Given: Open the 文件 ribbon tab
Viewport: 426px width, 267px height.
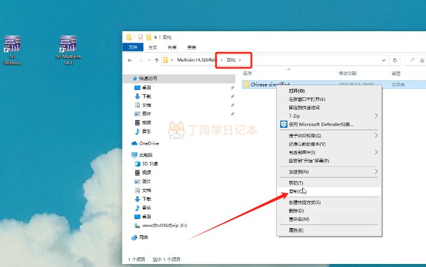Looking at the screenshot, I should tap(133, 47).
